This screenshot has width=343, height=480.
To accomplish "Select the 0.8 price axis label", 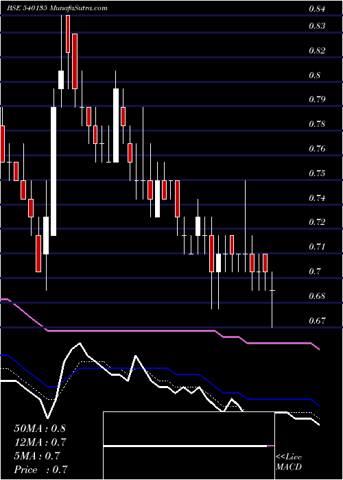I will (314, 75).
